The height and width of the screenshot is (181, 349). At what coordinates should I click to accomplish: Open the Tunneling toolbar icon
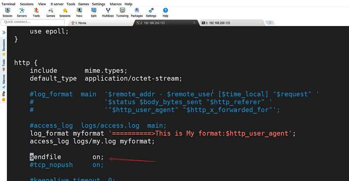tap(122, 13)
